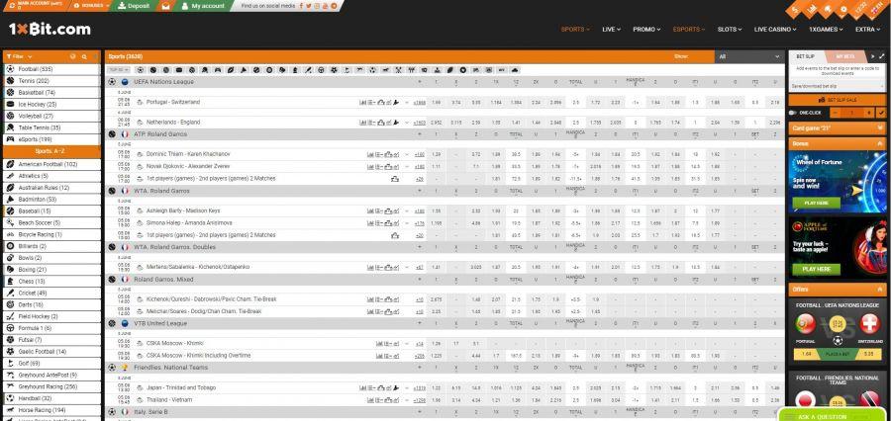The image size is (891, 421).
Task: Open the messages envelope icon
Action: pos(165,6)
